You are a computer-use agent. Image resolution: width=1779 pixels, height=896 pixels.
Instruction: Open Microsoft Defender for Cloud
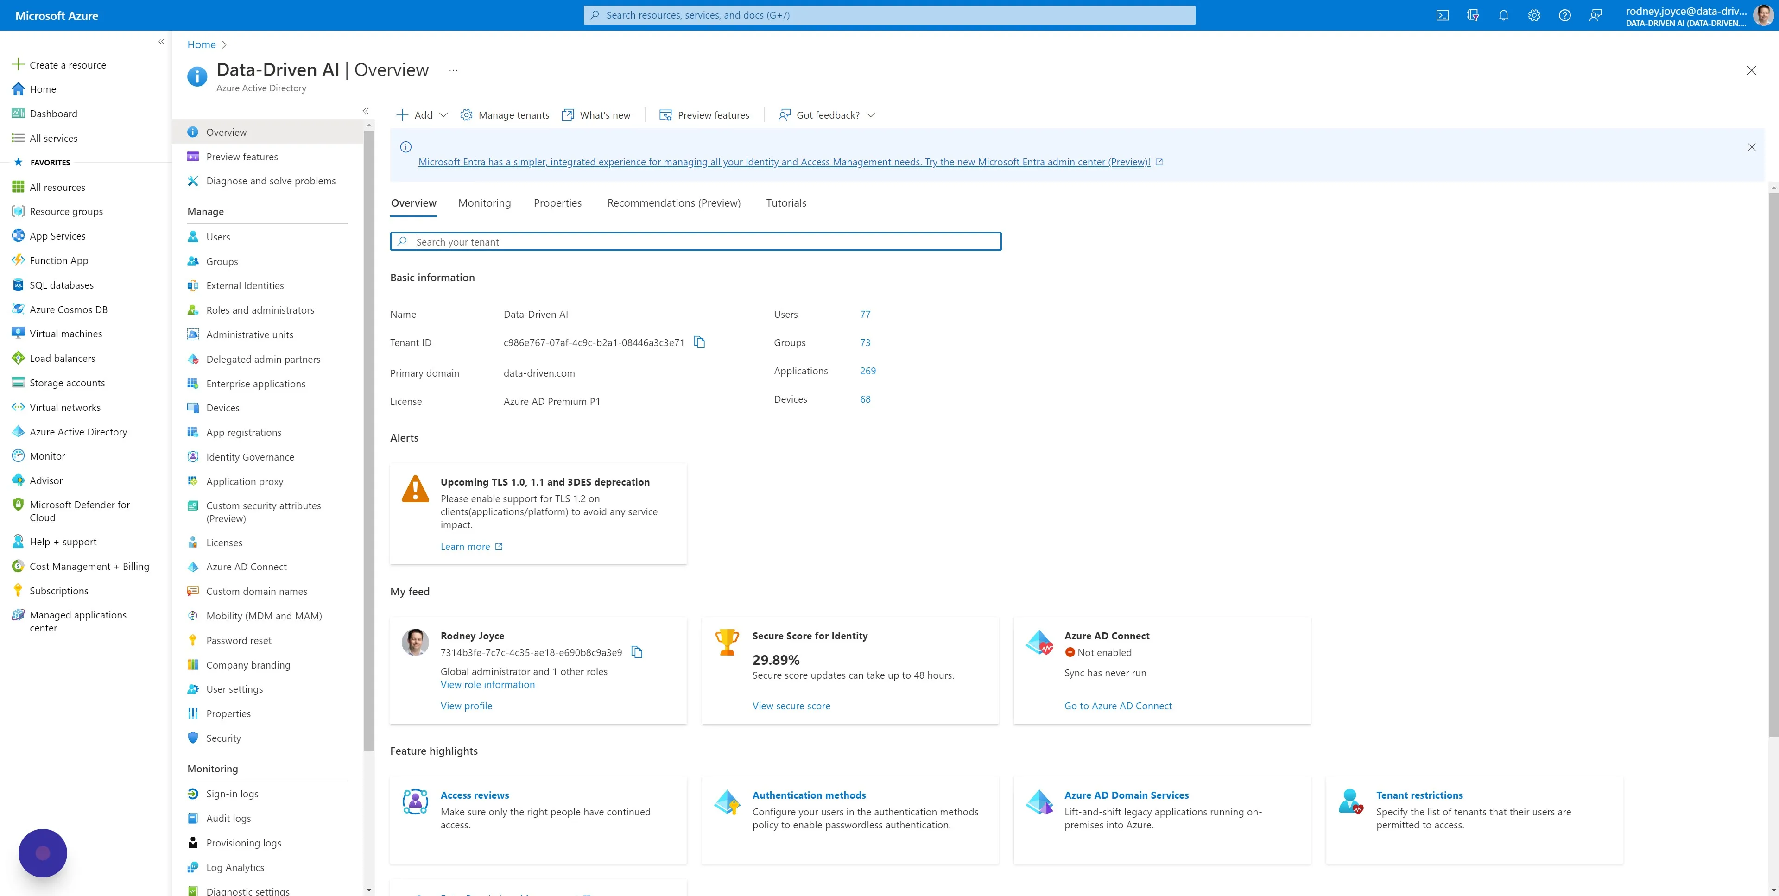(79, 511)
